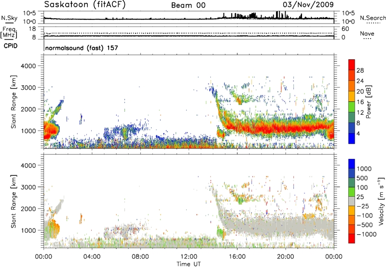Click the gray segment of Velocity colorbar

pyautogui.click(x=352, y=201)
